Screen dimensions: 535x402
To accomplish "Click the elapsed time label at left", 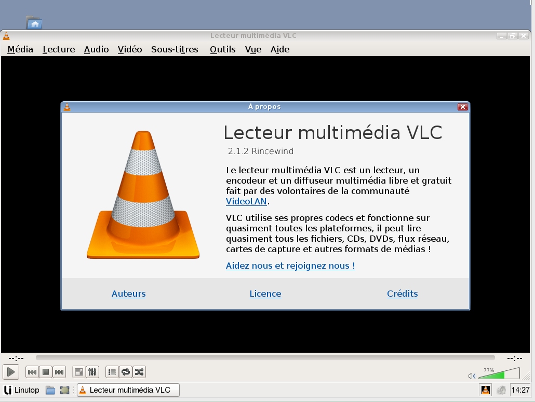I will tap(16, 358).
